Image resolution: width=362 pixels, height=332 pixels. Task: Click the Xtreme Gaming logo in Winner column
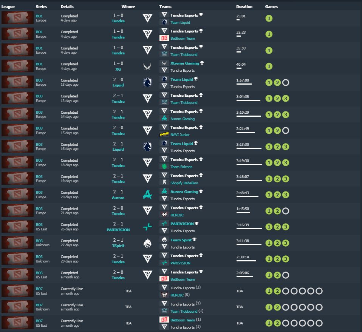tap(147, 66)
